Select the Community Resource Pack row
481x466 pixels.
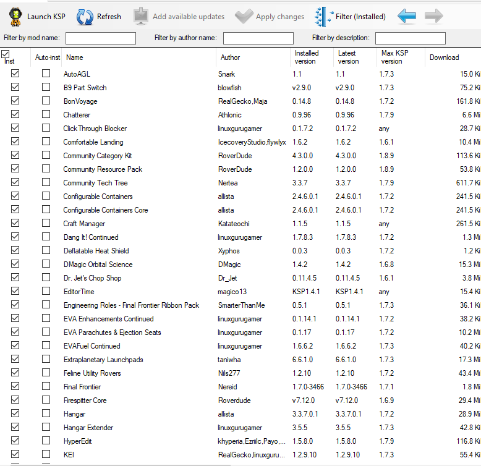[x=240, y=169]
